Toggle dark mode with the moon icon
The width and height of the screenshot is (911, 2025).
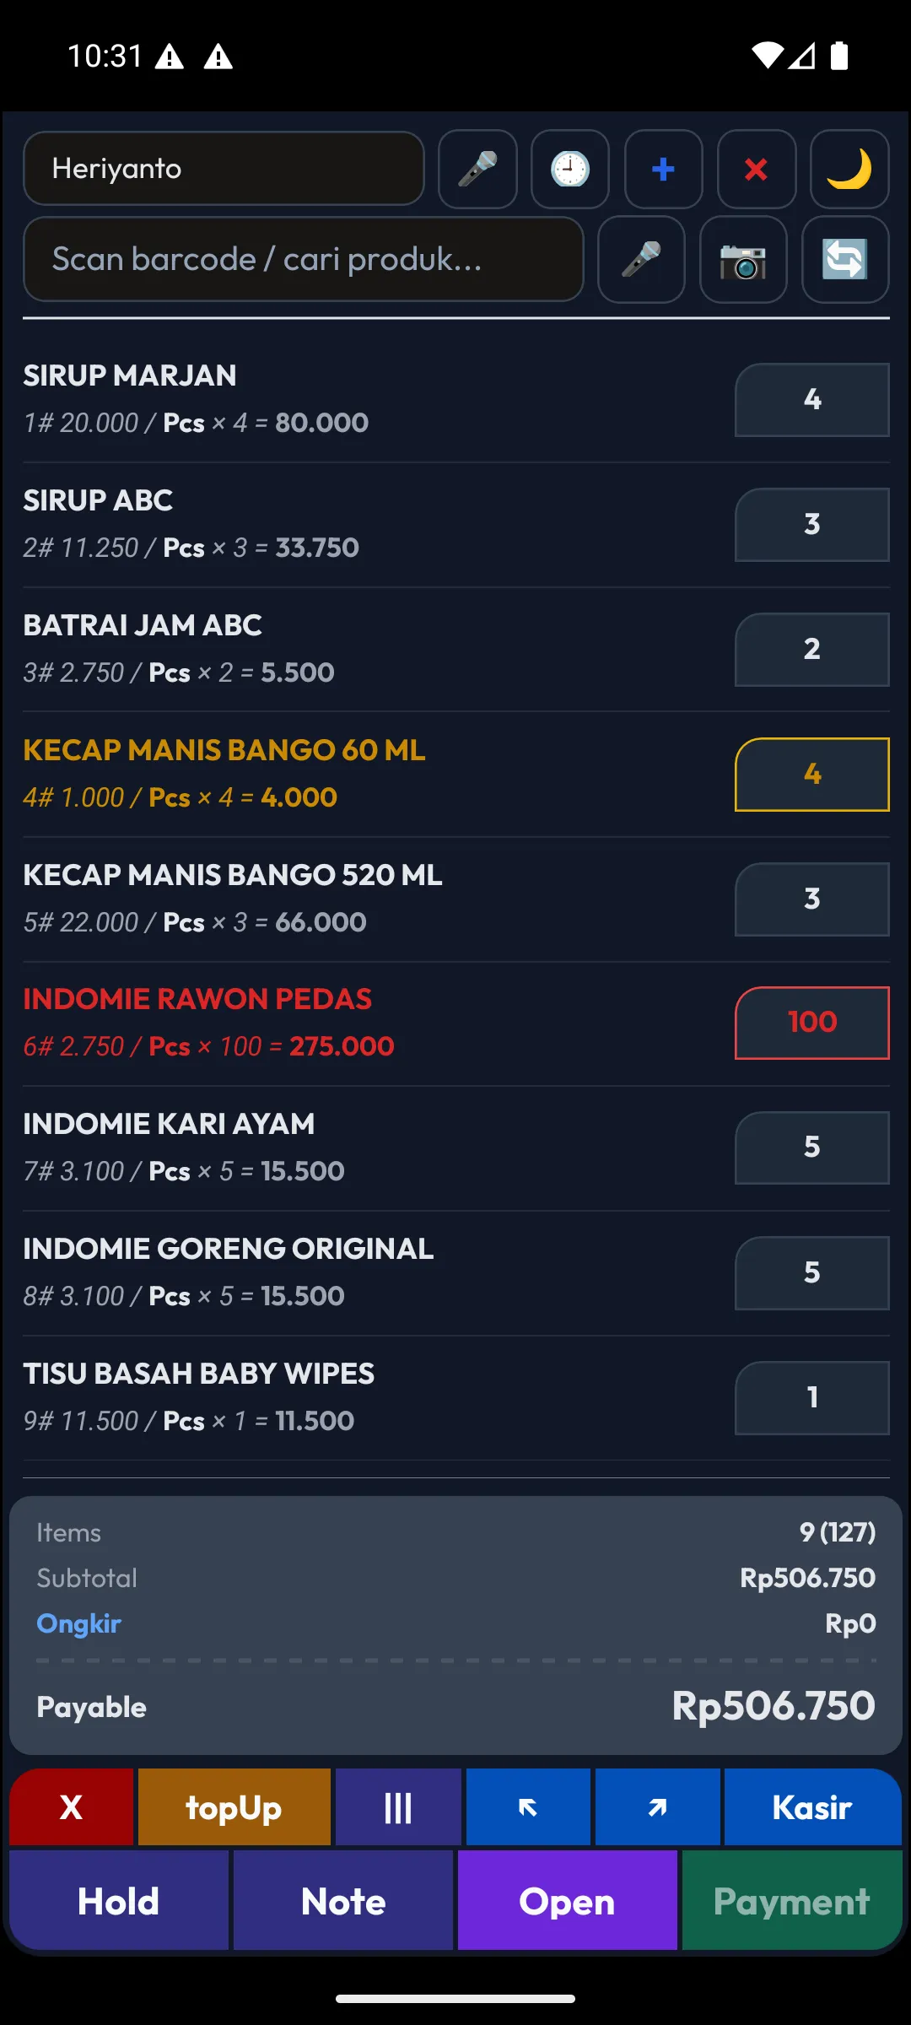pyautogui.click(x=849, y=169)
